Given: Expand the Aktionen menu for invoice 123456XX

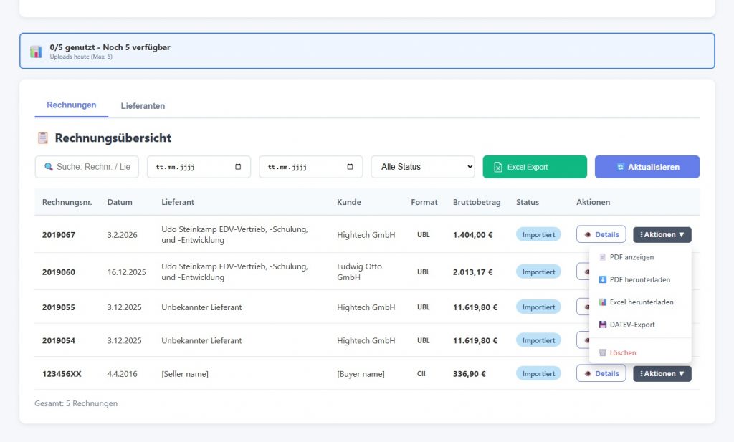Looking at the screenshot, I should tap(662, 373).
